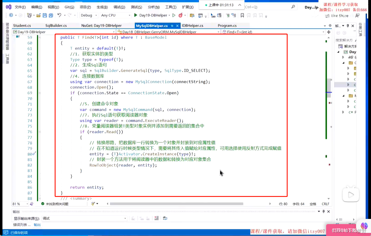Open the Day19-DBHelper project scope dropdown in the editor
This screenshot has height=236, width=371.
pyautogui.click(x=64, y=32)
